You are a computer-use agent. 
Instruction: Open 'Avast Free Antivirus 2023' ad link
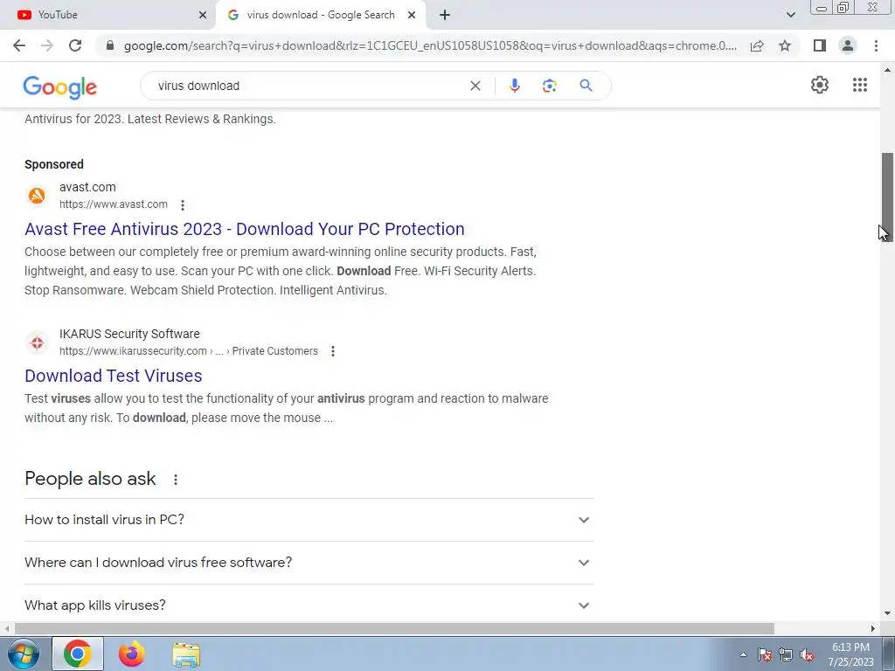point(245,229)
